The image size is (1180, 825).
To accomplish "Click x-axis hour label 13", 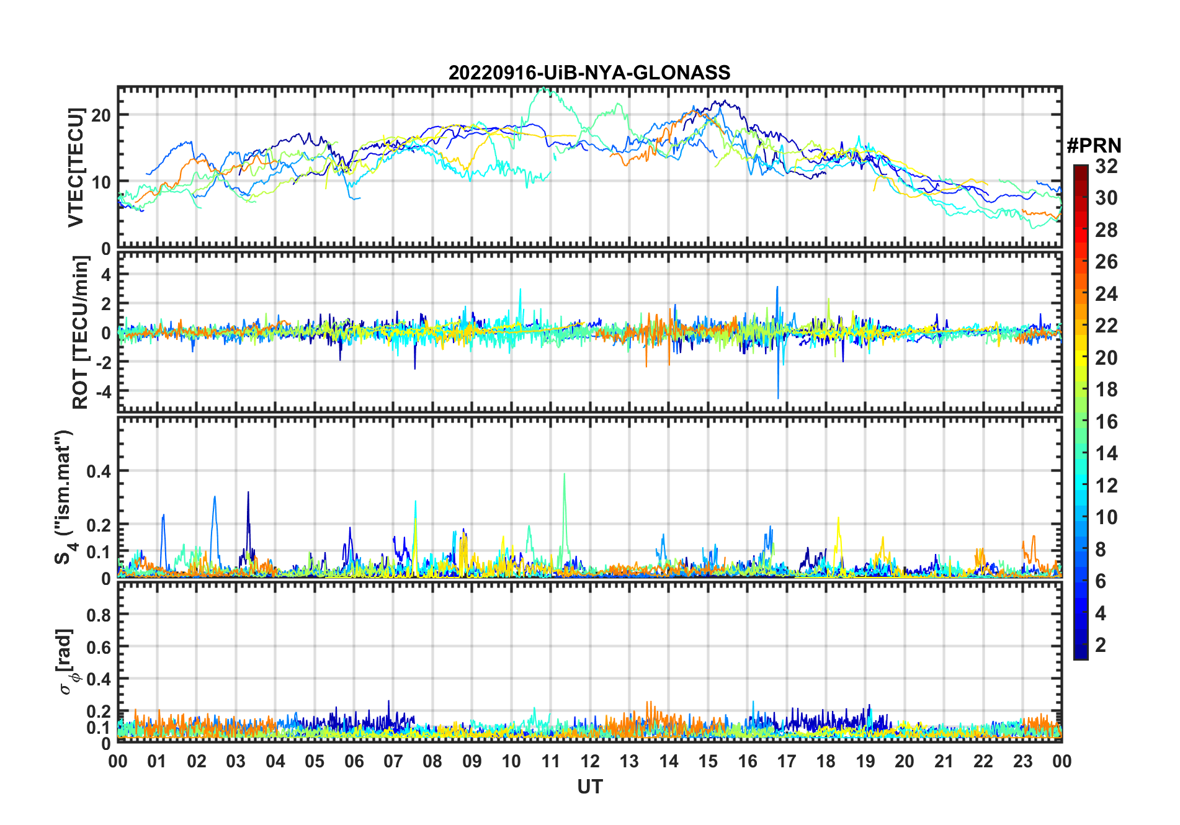I will pos(629,762).
